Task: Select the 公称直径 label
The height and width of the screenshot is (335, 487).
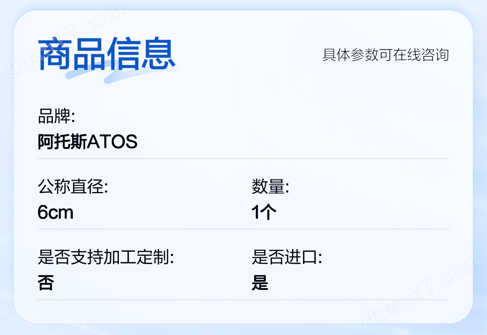Action: (73, 187)
